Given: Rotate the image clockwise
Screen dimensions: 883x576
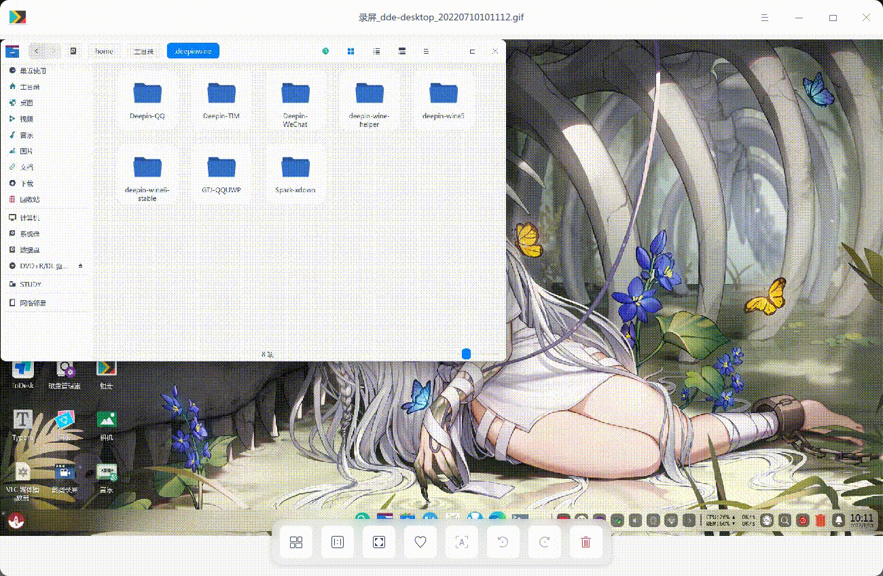Looking at the screenshot, I should tap(544, 542).
